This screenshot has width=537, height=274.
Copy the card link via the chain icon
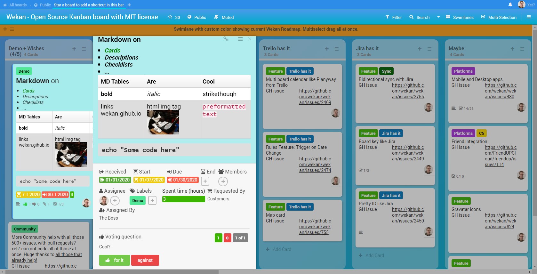(x=226, y=39)
